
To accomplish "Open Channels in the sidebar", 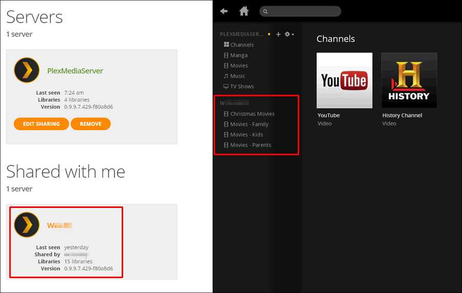I will click(x=241, y=45).
